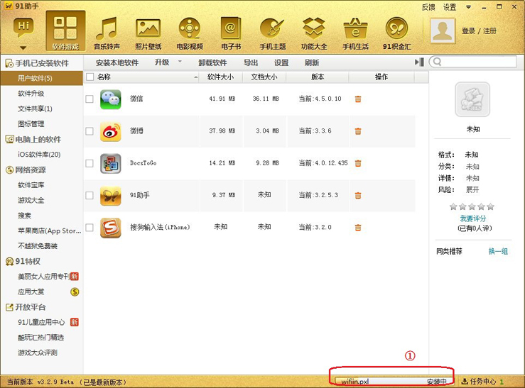Select the 软件游戏 apps and games icon
This screenshot has width=525, height=388.
tap(65, 31)
